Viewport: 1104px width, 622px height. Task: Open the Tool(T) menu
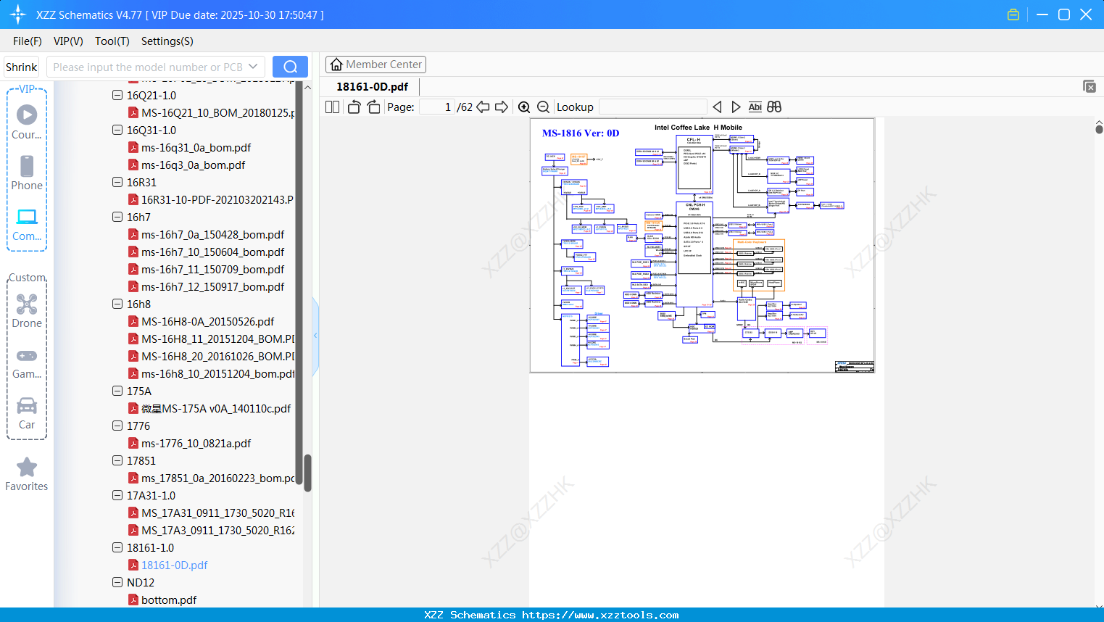[112, 41]
